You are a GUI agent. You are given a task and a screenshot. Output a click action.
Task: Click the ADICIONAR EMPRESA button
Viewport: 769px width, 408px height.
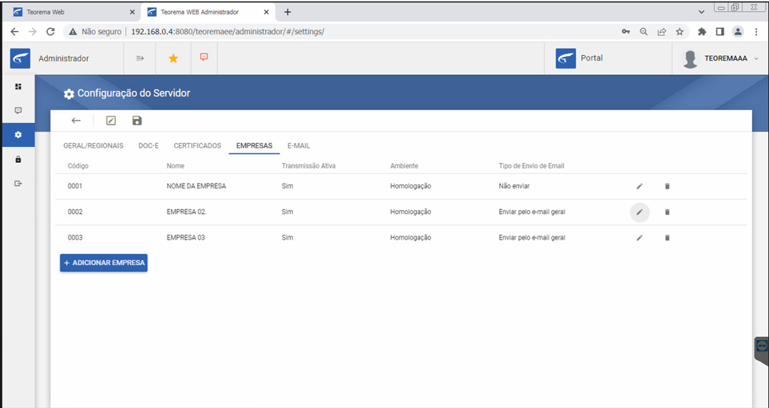104,263
